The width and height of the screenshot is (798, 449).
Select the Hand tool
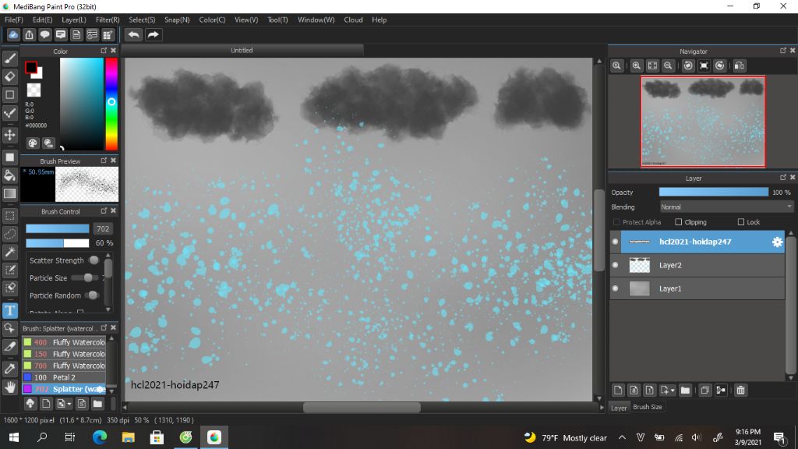point(9,387)
